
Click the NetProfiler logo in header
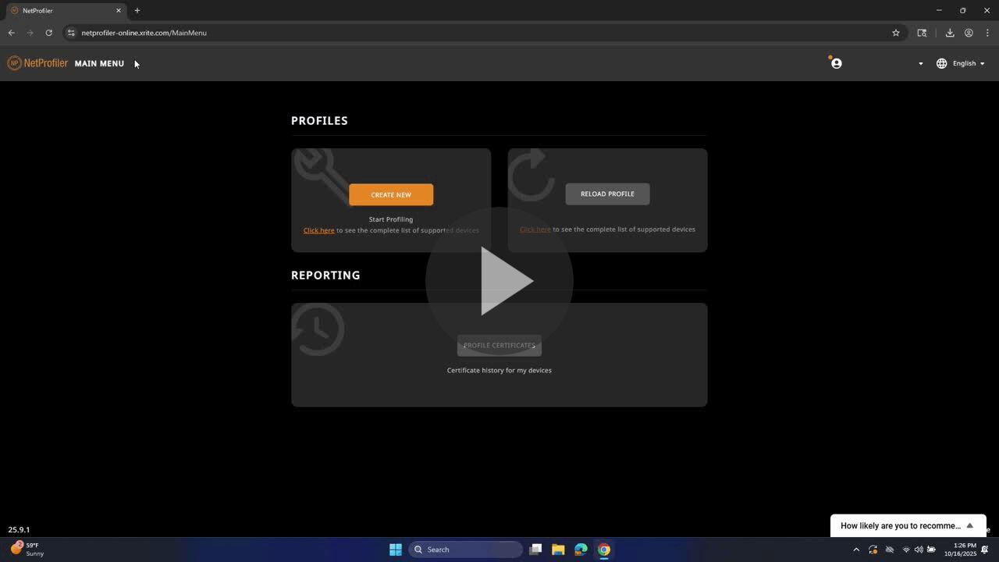37,63
